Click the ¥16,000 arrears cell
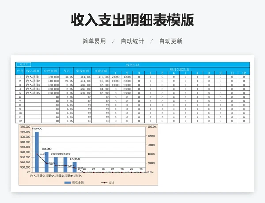Image resolution: width=265 pixels, height=203 pixels. (x=101, y=77)
